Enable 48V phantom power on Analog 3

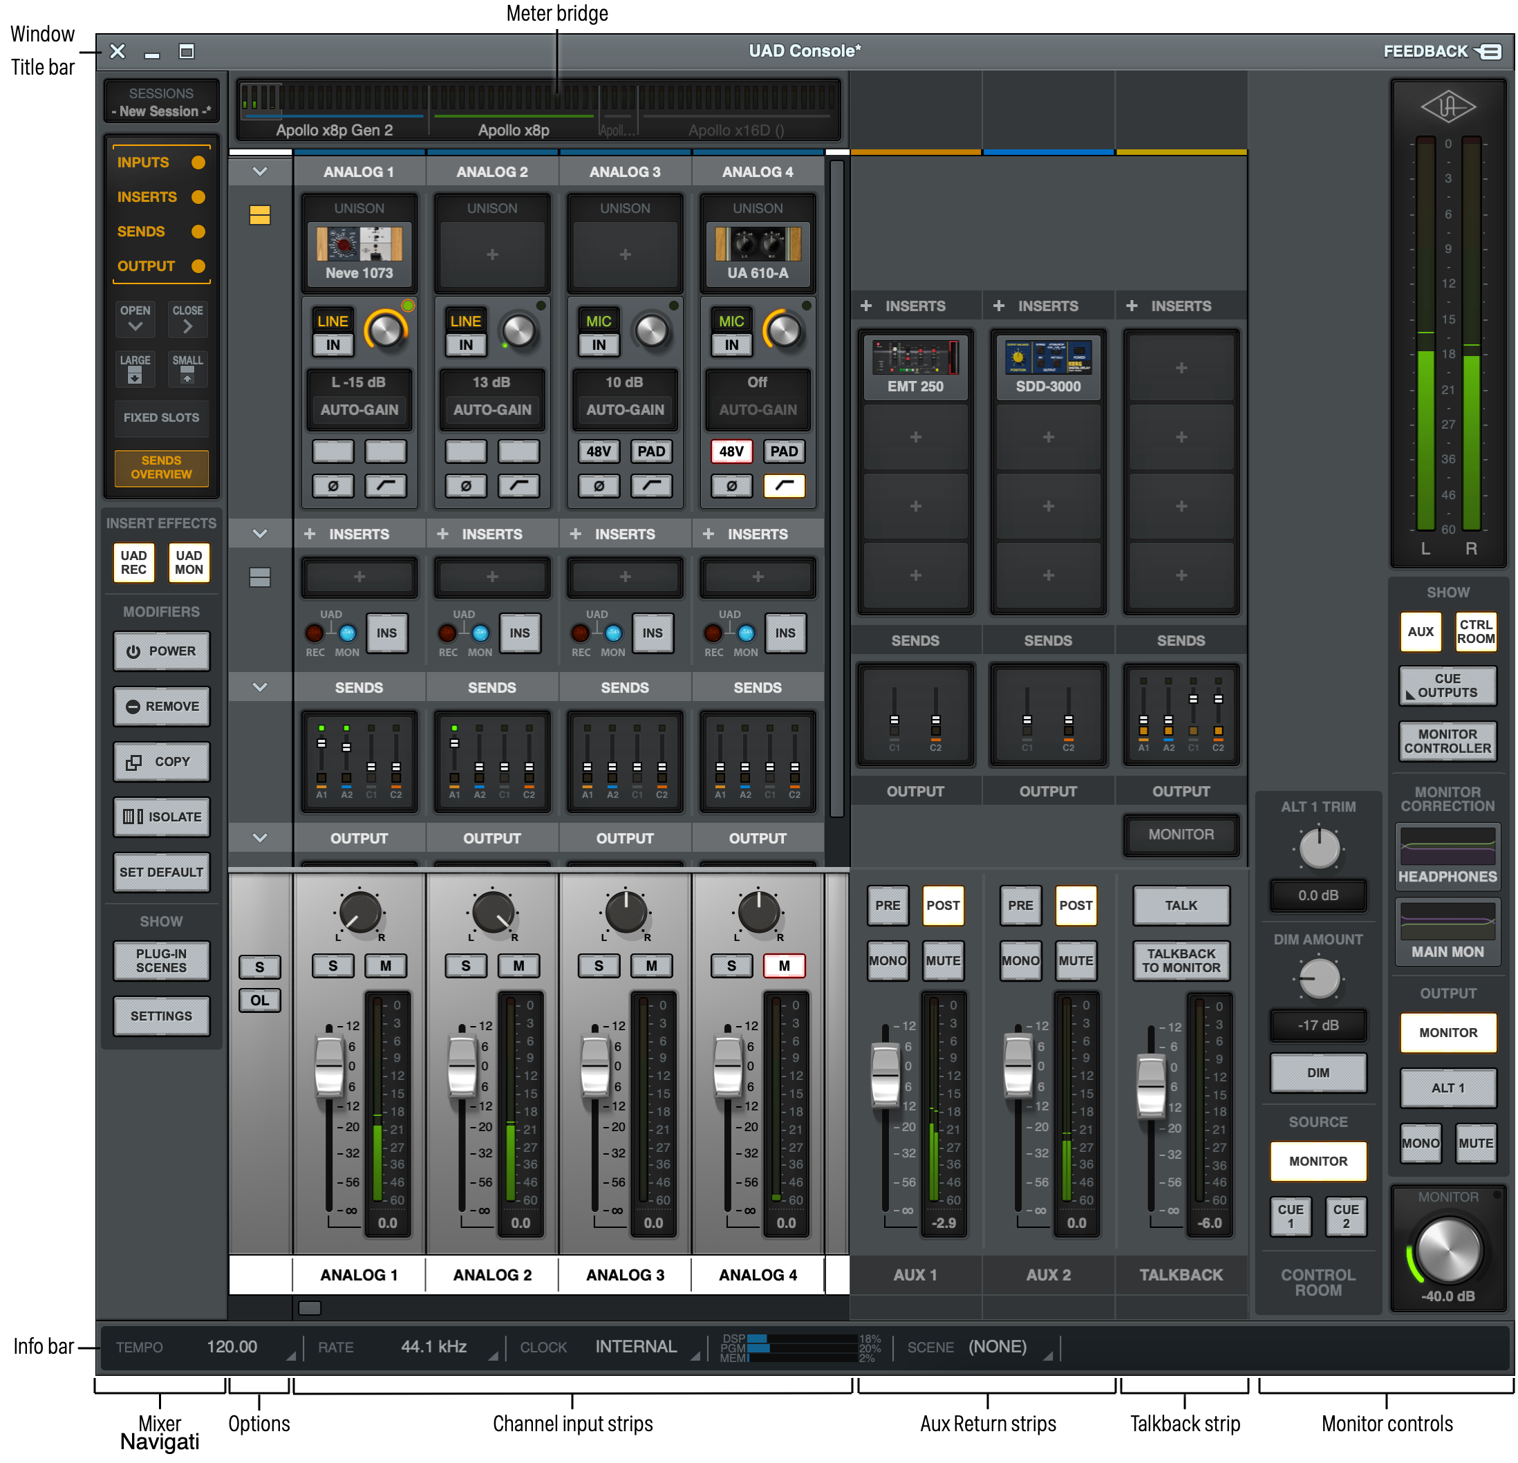(x=599, y=451)
